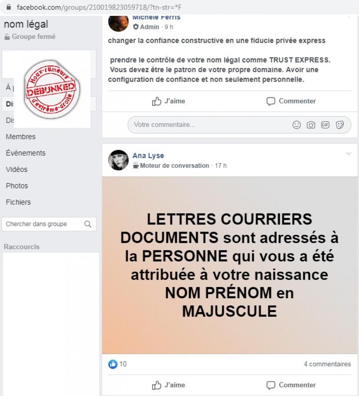This screenshot has width=359, height=396.
Task: Click the padlock icon in address bar
Action: tap(9, 7)
